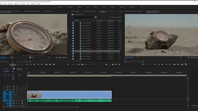Switch to the Graphics workspace tab
The width and height of the screenshot is (198, 111).
tap(113, 7)
